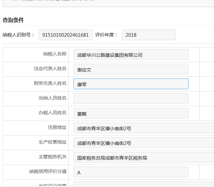Click the 主管税务机关 row label
The height and width of the screenshot is (187, 214).
tap(52, 157)
